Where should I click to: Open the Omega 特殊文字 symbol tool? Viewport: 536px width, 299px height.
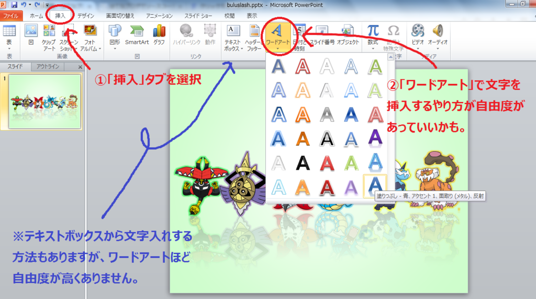(x=394, y=38)
